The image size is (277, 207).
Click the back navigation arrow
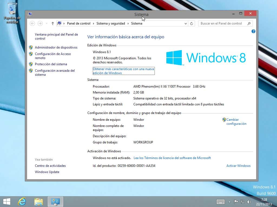tap(32, 23)
